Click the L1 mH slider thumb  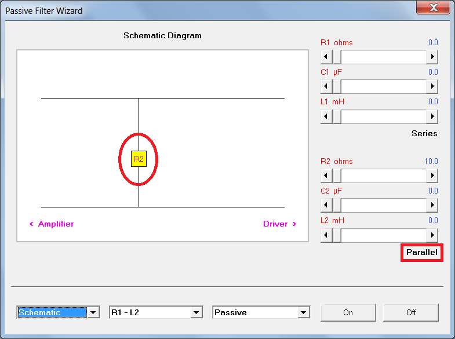(x=337, y=116)
